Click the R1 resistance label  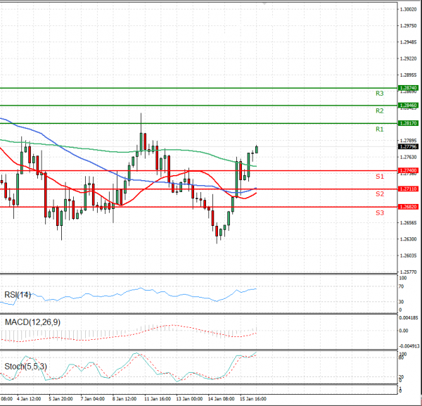pyautogui.click(x=380, y=129)
